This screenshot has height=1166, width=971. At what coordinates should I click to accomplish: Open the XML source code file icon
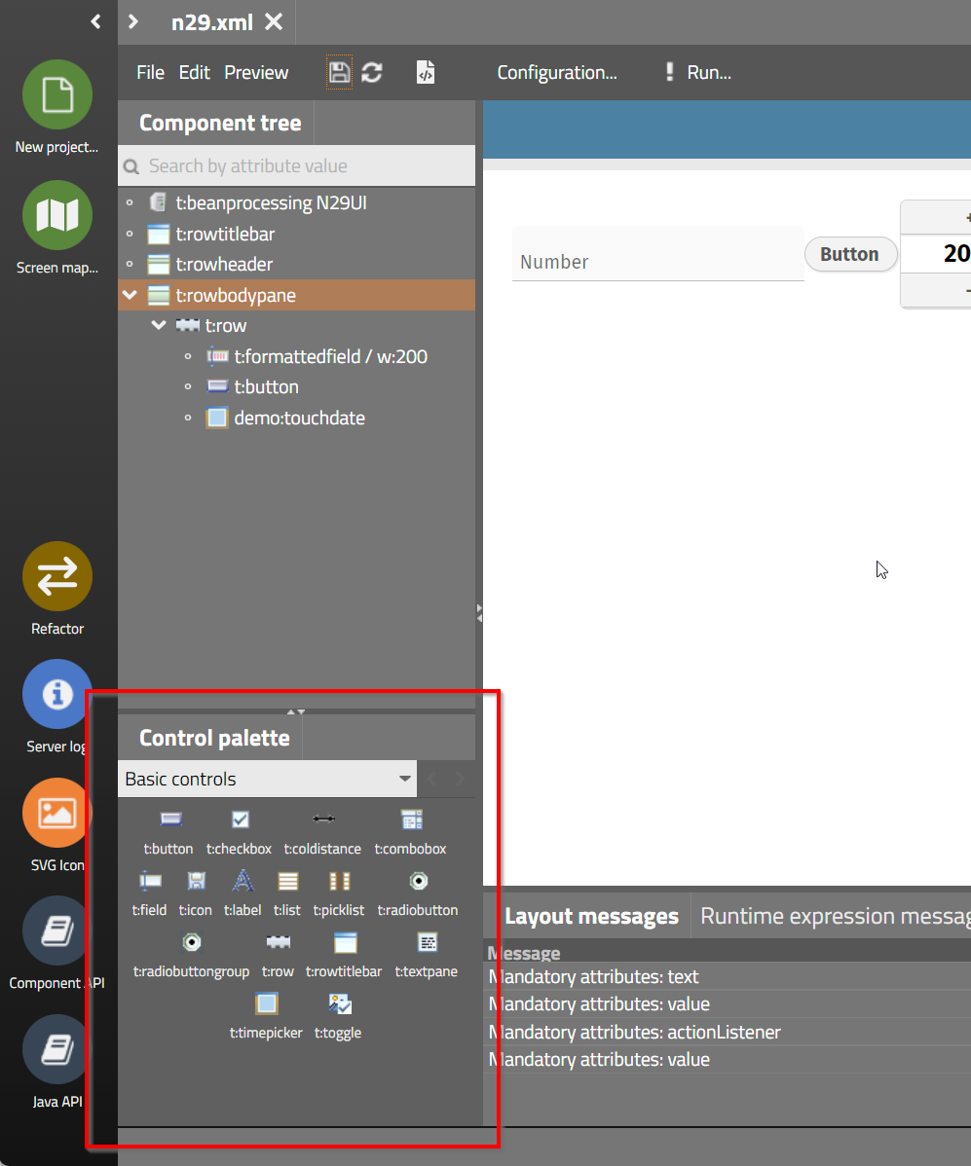pyautogui.click(x=426, y=72)
